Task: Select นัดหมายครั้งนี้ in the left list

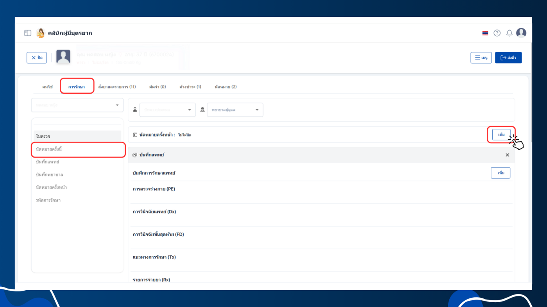Action: [77, 149]
